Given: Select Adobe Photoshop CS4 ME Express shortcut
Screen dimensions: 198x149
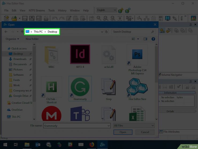Looking at the screenshot, I should [x=137, y=60].
